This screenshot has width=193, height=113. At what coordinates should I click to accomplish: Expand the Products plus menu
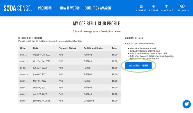47,8
